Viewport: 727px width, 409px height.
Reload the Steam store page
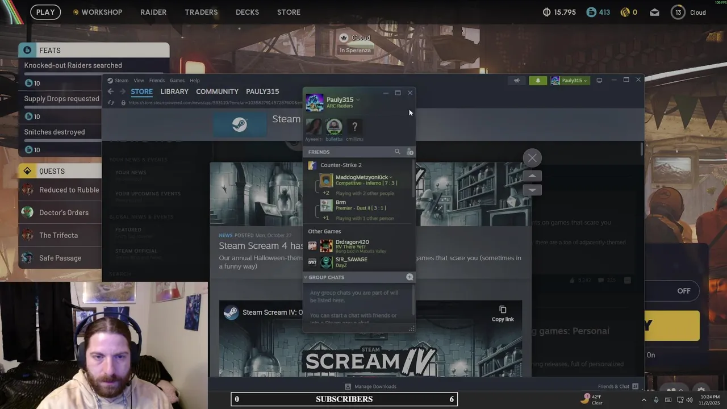[111, 103]
